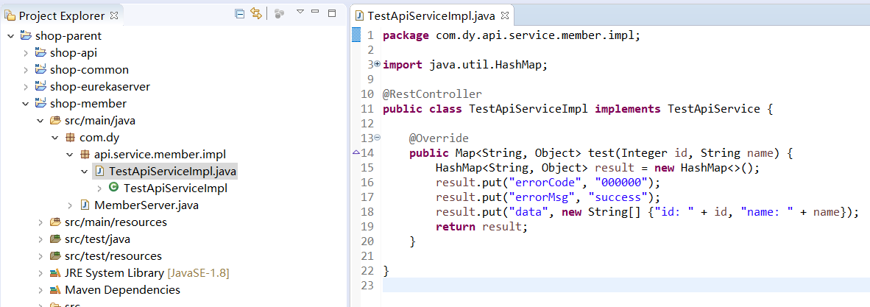Click the shop-eurekaserver project icon
The width and height of the screenshot is (870, 307).
40,87
